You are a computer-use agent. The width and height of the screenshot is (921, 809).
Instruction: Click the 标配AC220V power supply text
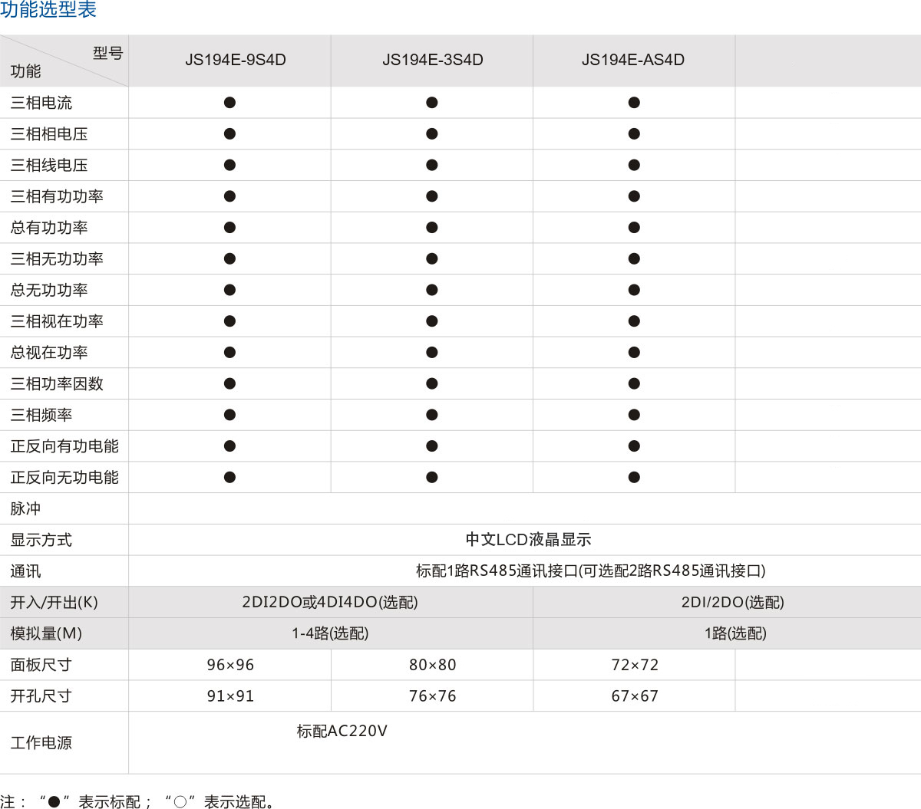click(342, 732)
